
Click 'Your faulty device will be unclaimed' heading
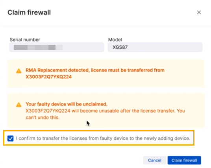[67, 104]
